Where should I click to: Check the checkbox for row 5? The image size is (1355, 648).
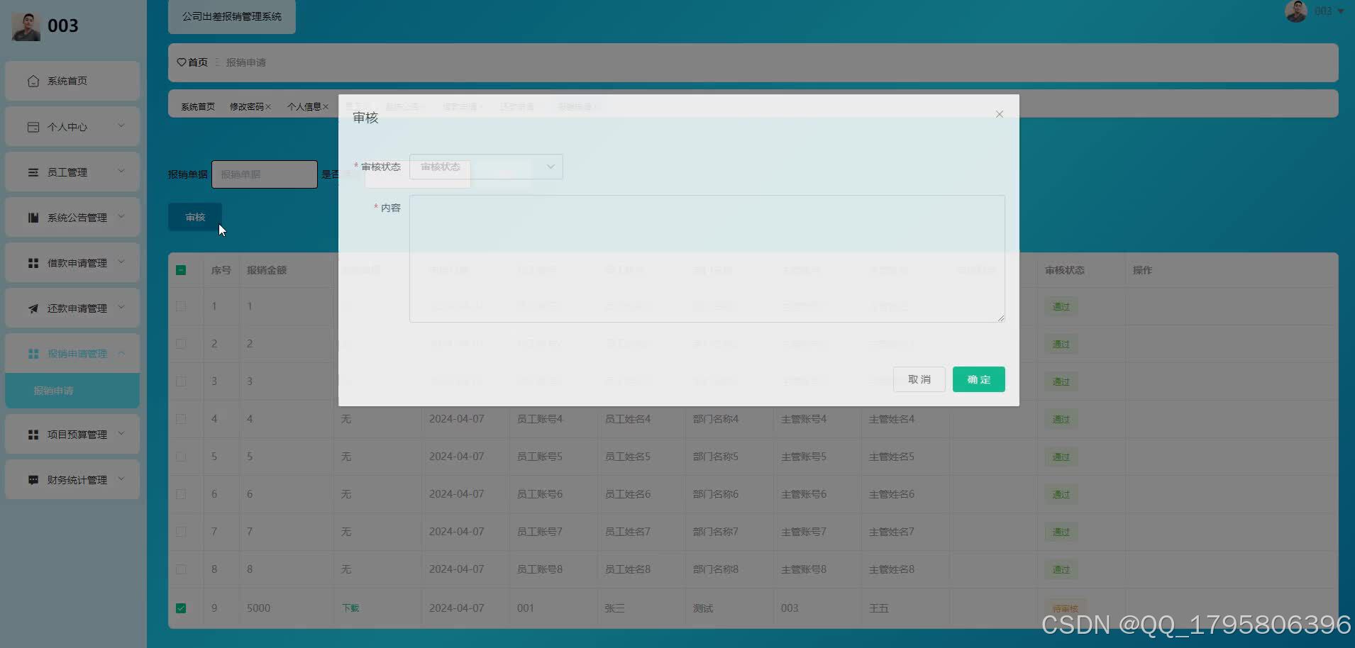click(181, 457)
